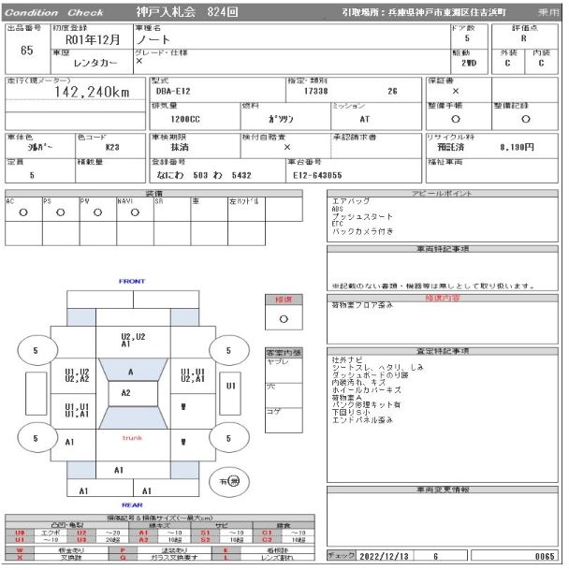The image size is (569, 570).
Task: Click the Condition Check title text
Action: pyautogui.click(x=59, y=13)
